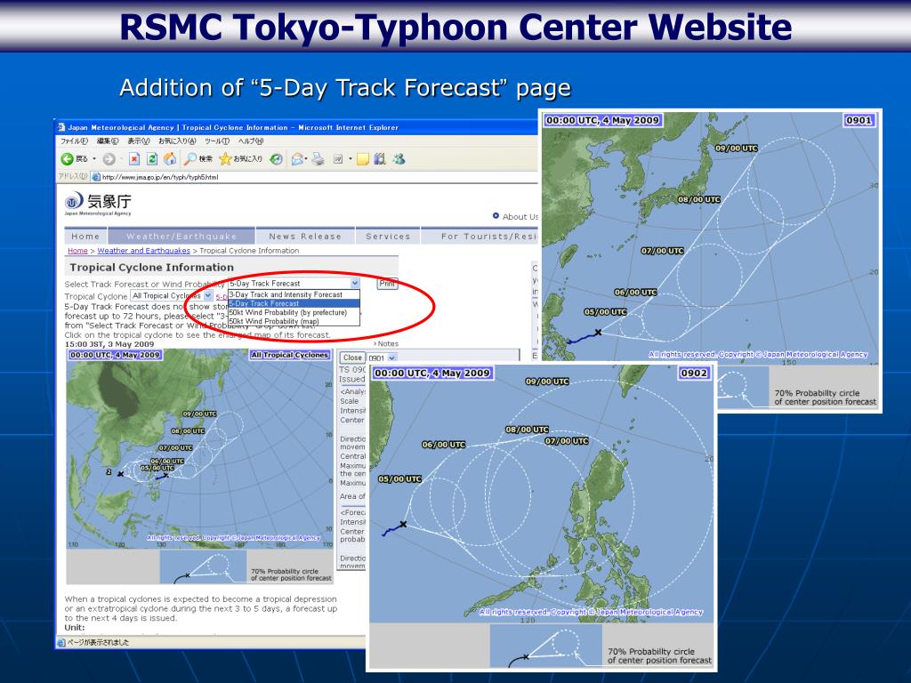Go to the Services navigation tab
This screenshot has width=911, height=683.
point(388,237)
